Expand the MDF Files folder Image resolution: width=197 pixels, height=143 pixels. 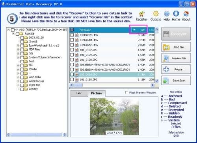pyautogui.click(x=18, y=49)
